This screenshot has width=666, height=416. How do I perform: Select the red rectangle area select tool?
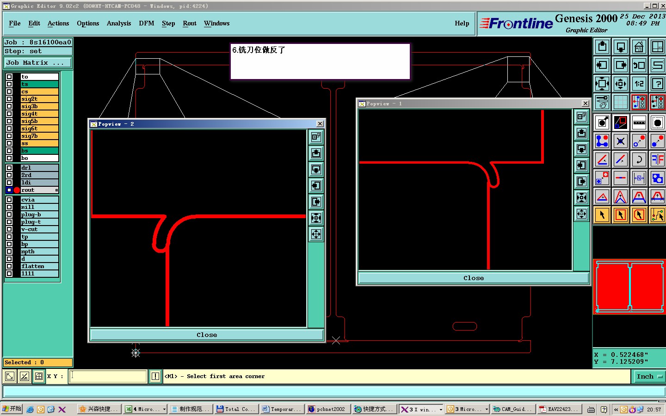pyautogui.click(x=621, y=215)
